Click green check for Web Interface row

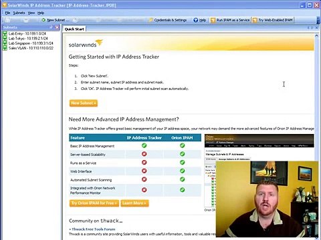(183, 171)
